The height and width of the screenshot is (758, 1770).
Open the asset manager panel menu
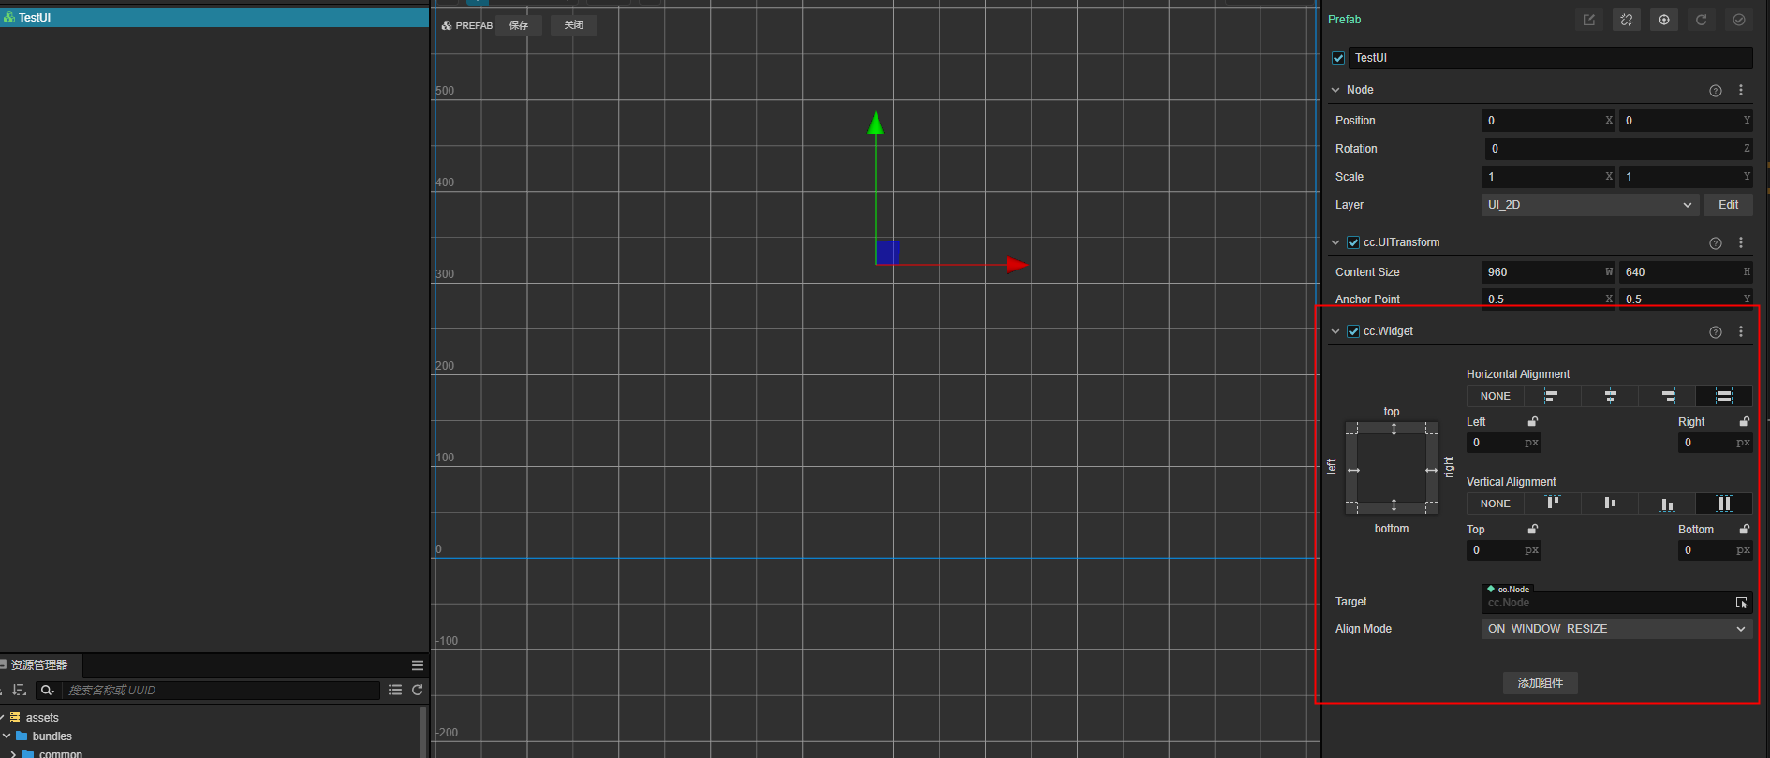[x=418, y=665]
